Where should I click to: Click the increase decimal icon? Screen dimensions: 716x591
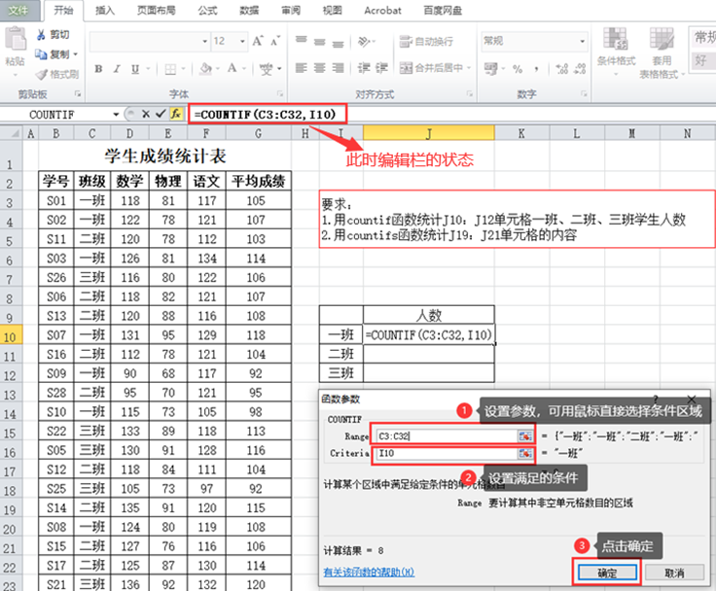pyautogui.click(x=562, y=69)
